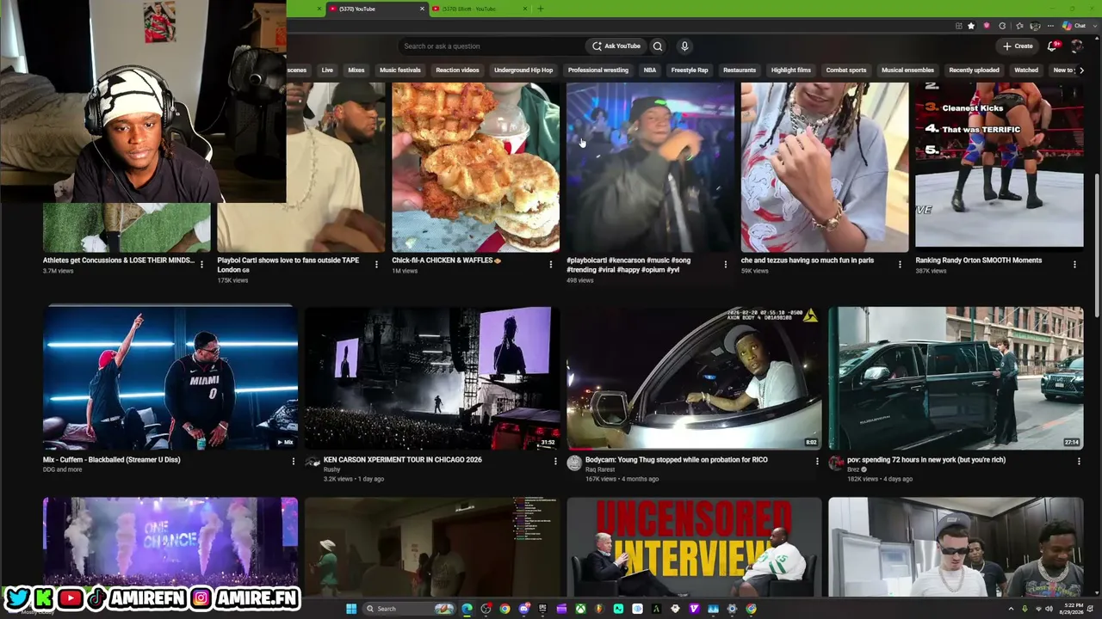This screenshot has width=1102, height=619.
Task: Open YouTube notifications bell
Action: click(x=1052, y=46)
